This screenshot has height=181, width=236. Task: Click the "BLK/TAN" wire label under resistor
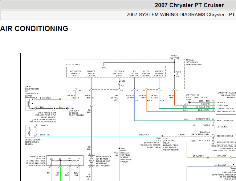coord(76,174)
